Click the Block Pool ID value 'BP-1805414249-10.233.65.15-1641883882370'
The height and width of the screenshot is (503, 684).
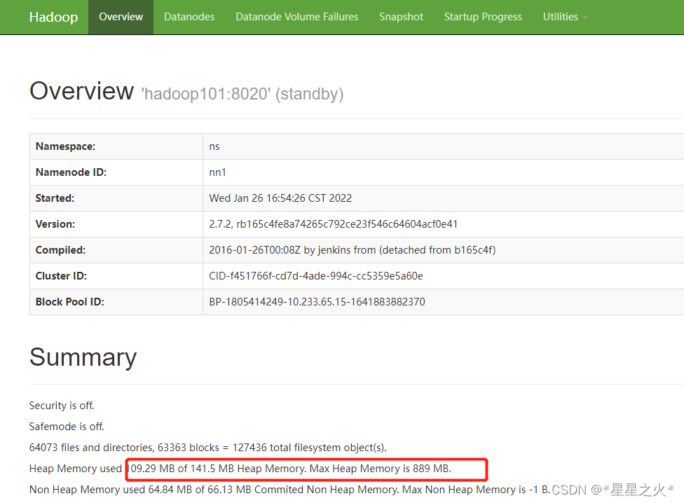pyautogui.click(x=317, y=302)
